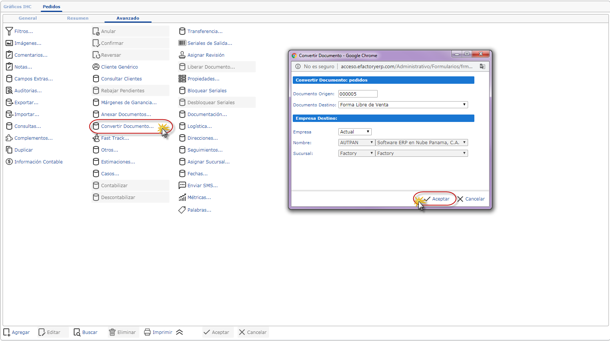Click the Palabras tag icon
This screenshot has height=341, width=610.
click(182, 210)
